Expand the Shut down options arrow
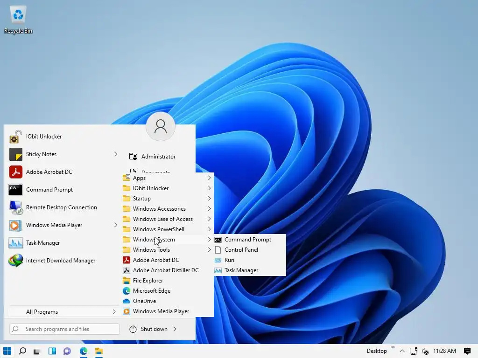 pyautogui.click(x=175, y=329)
